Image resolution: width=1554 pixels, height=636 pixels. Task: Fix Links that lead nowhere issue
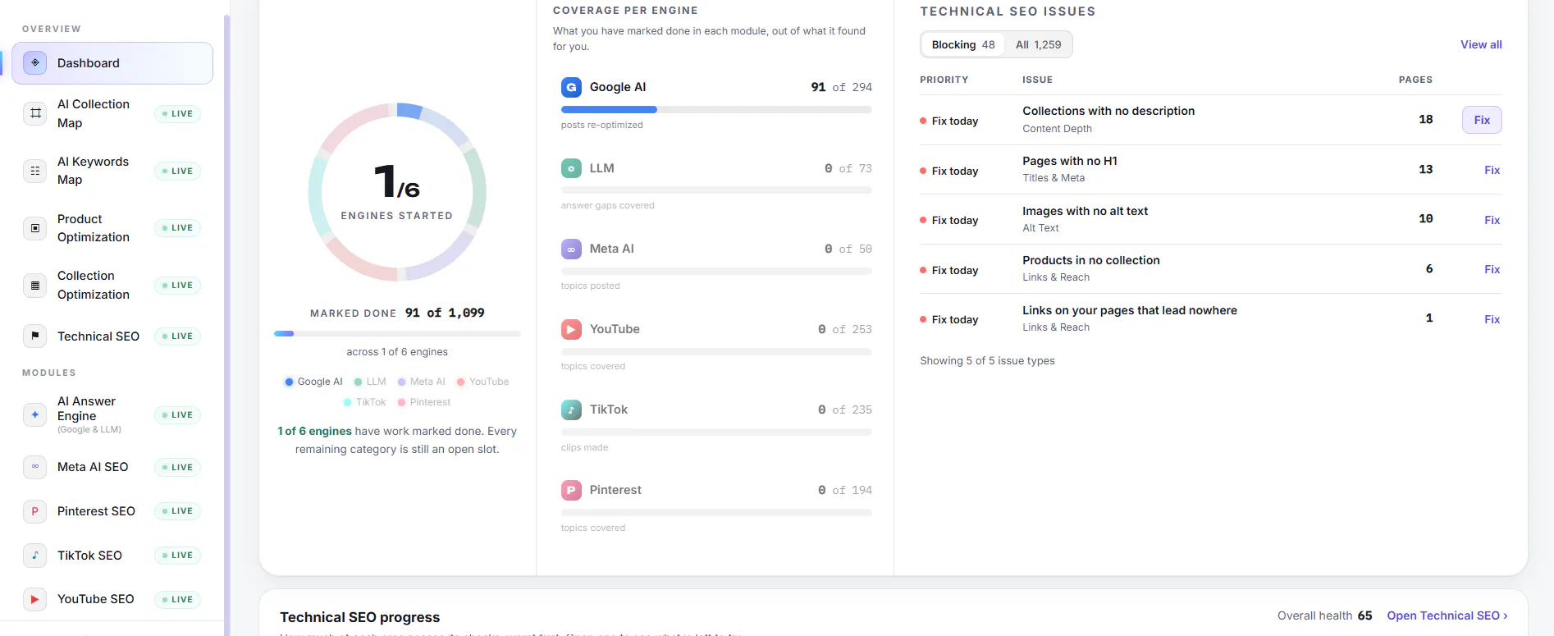click(x=1492, y=319)
